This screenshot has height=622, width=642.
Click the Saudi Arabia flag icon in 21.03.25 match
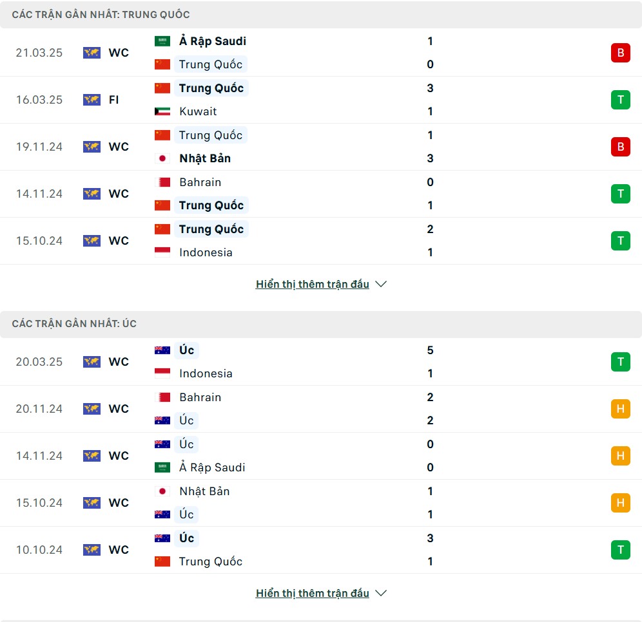pyautogui.click(x=162, y=41)
